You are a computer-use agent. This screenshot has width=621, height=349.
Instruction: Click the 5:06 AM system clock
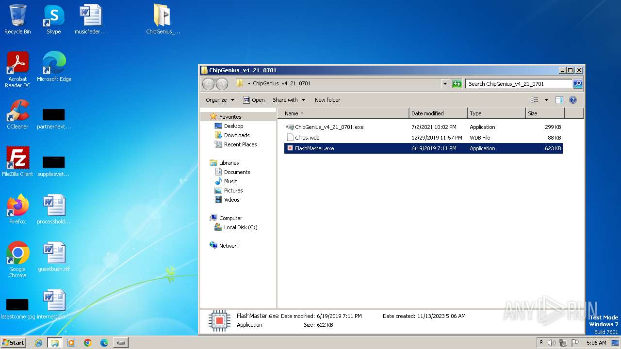596,343
